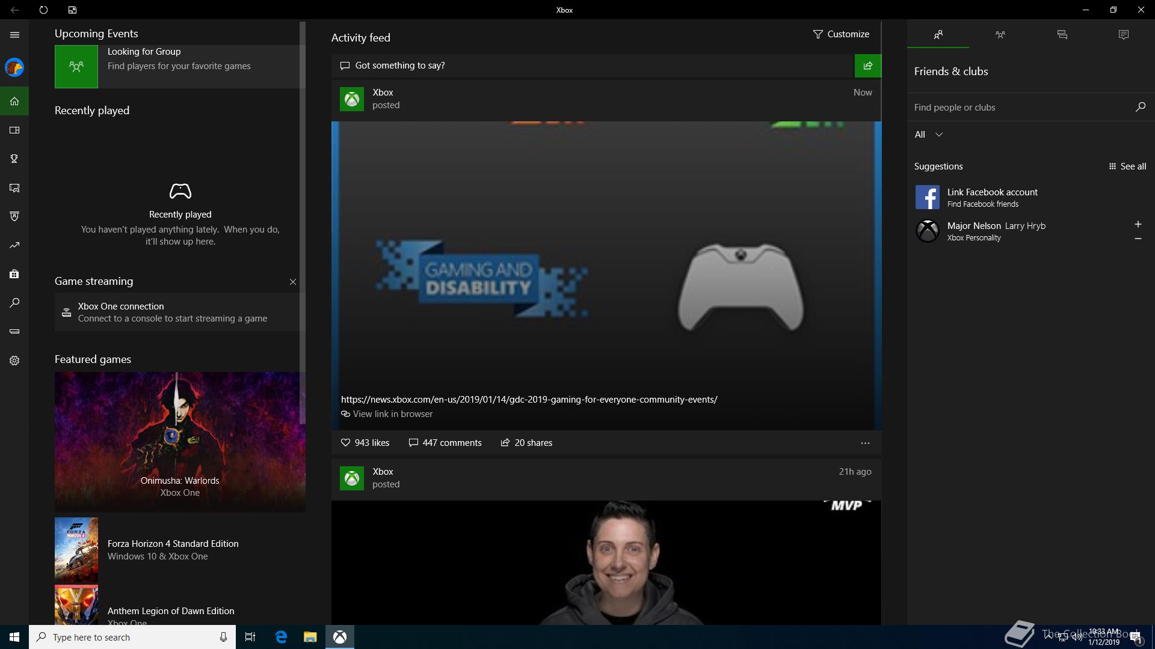
Task: Click See all suggestions
Action: point(1127,166)
